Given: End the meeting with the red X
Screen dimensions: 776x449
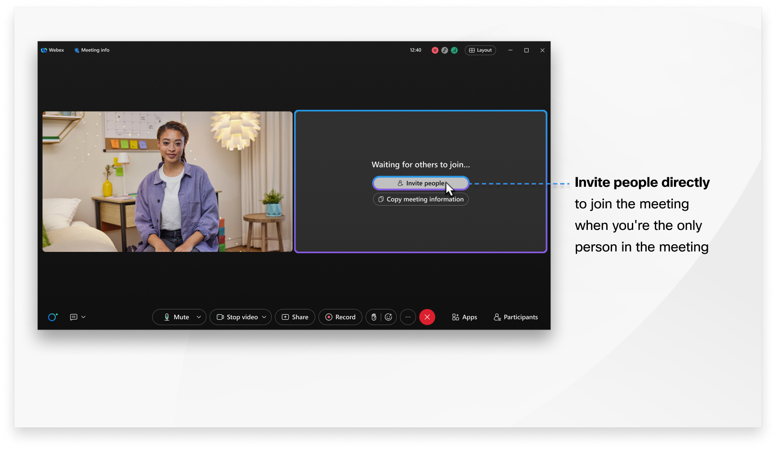Looking at the screenshot, I should click(427, 317).
